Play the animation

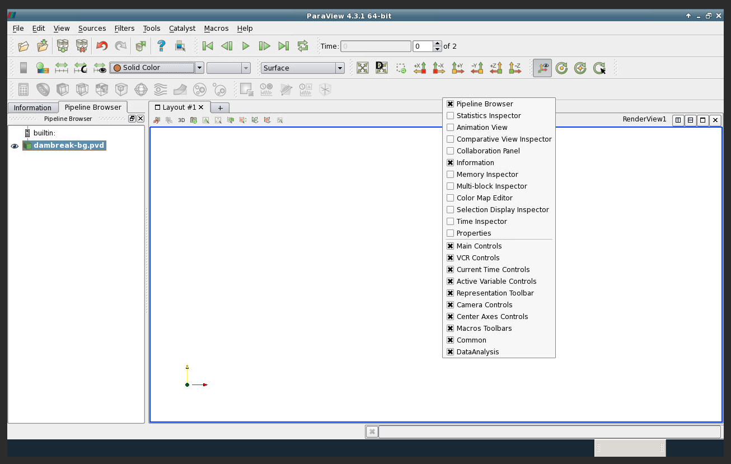(246, 46)
